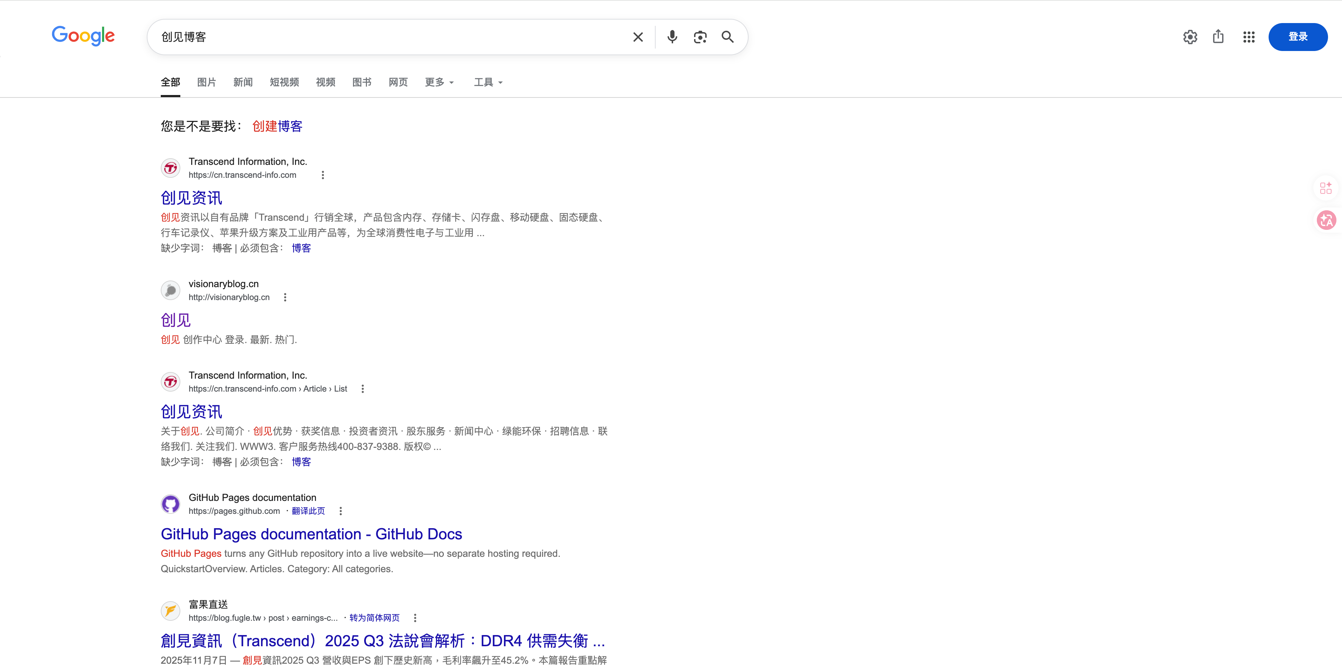The image size is (1342, 670).
Task: Expand the 更多 dropdown
Action: (439, 82)
